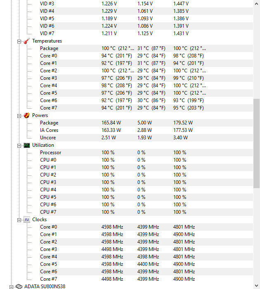Select the Processor utilization row
Viewport: 260px width, 289px height.
pos(146,153)
